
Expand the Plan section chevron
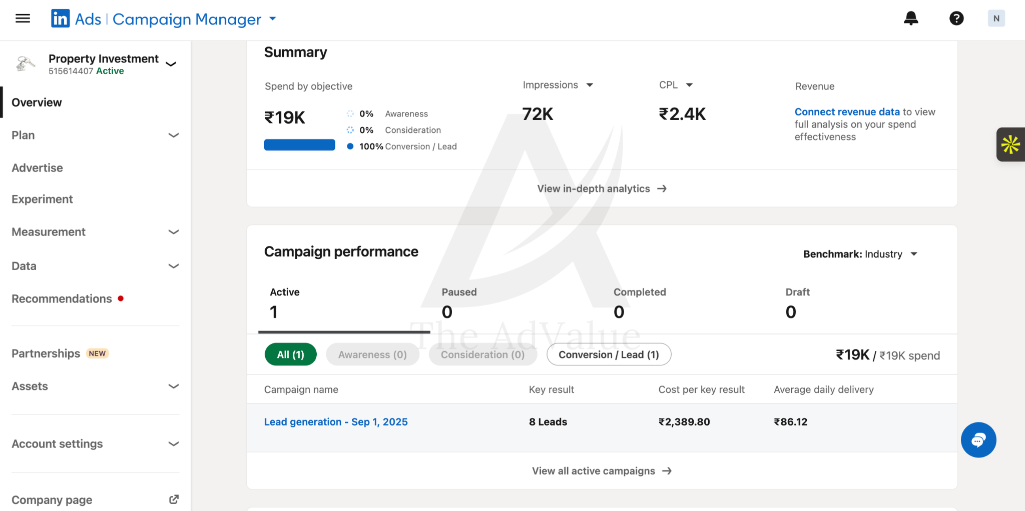click(174, 135)
